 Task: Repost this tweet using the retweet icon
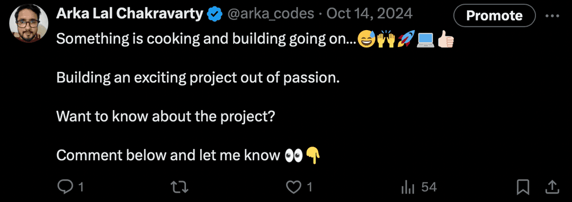(x=180, y=187)
